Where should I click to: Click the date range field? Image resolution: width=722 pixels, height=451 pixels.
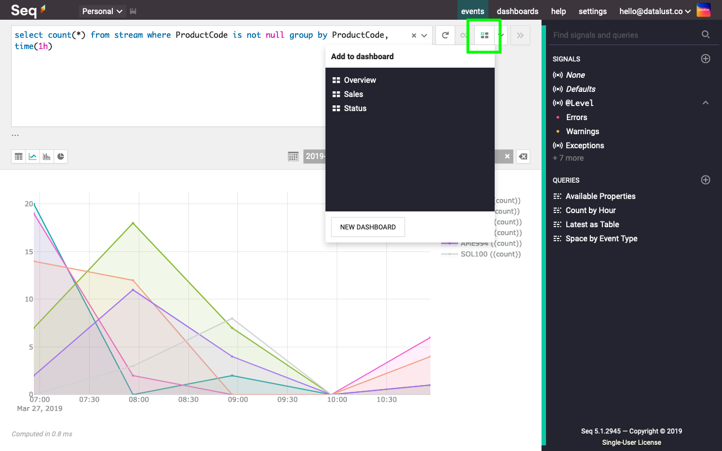(408, 156)
